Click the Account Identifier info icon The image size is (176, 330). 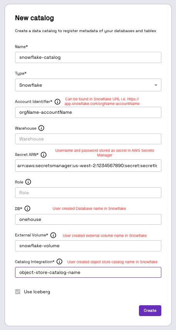point(58,102)
